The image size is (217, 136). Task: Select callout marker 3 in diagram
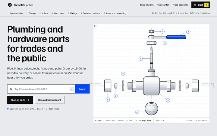point(165,43)
